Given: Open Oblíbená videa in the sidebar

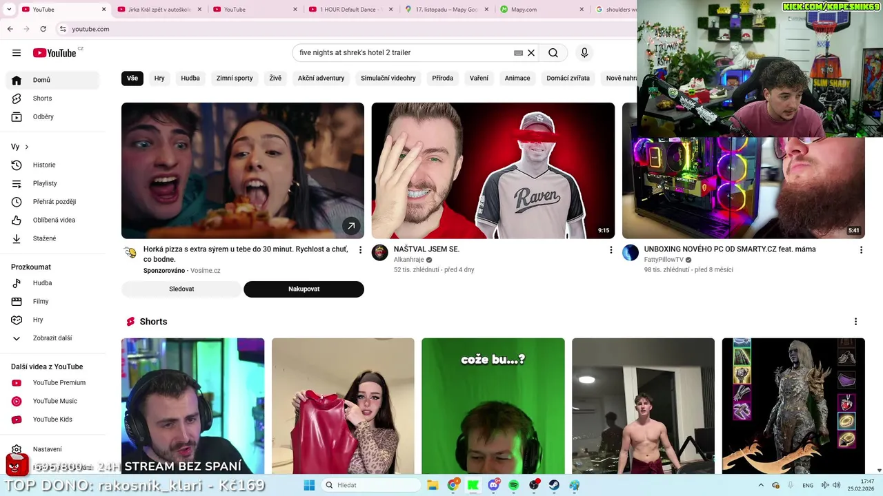Looking at the screenshot, I should [x=52, y=220].
